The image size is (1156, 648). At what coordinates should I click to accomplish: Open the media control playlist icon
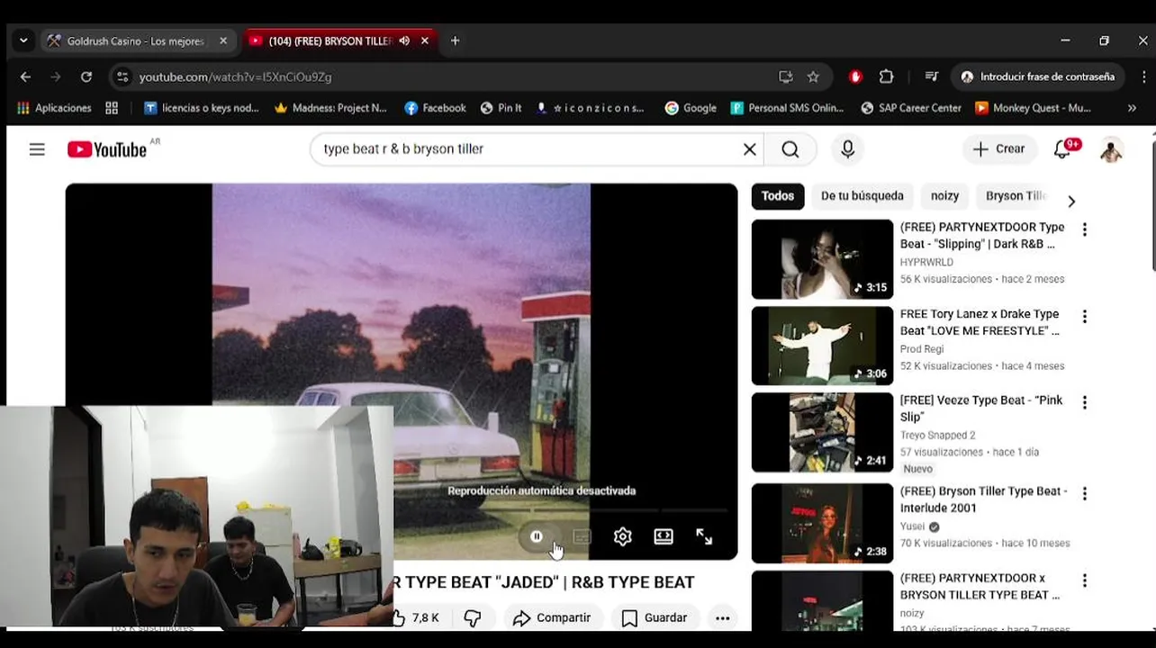pos(932,77)
